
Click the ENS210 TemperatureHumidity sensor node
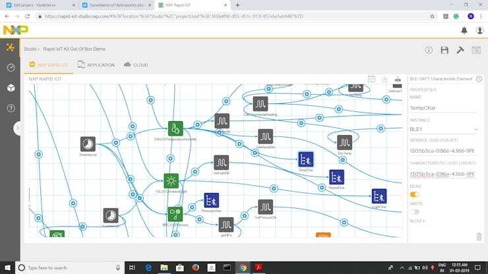pyautogui.click(x=175, y=128)
